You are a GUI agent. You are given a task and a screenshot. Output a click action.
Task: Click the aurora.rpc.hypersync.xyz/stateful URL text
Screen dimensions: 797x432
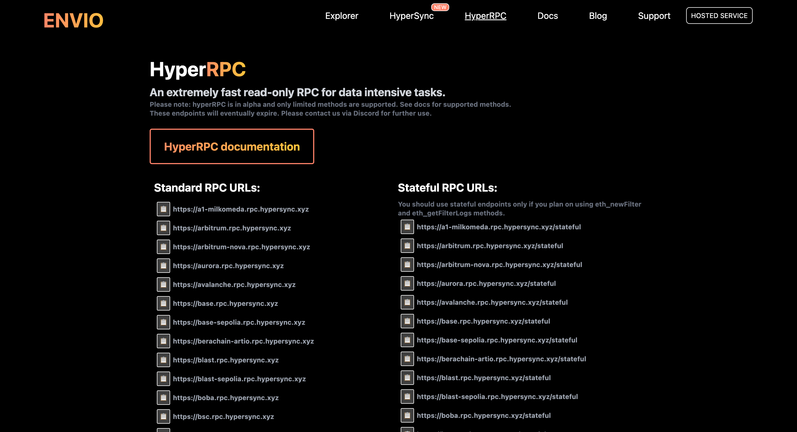click(486, 284)
